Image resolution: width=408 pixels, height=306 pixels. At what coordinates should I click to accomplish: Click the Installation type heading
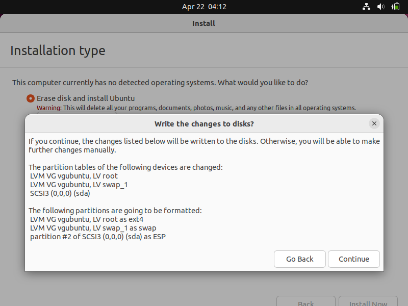click(x=58, y=50)
